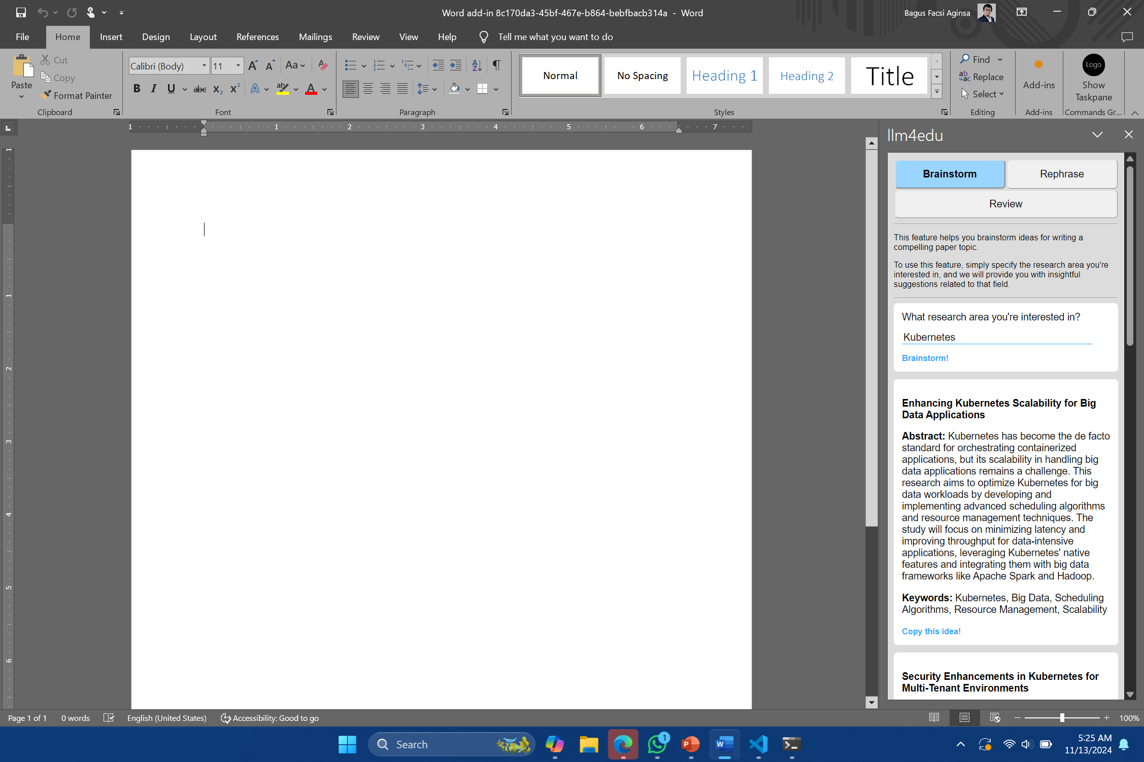The image size is (1144, 762).
Task: Click the Format Painter brush icon
Action: click(46, 95)
